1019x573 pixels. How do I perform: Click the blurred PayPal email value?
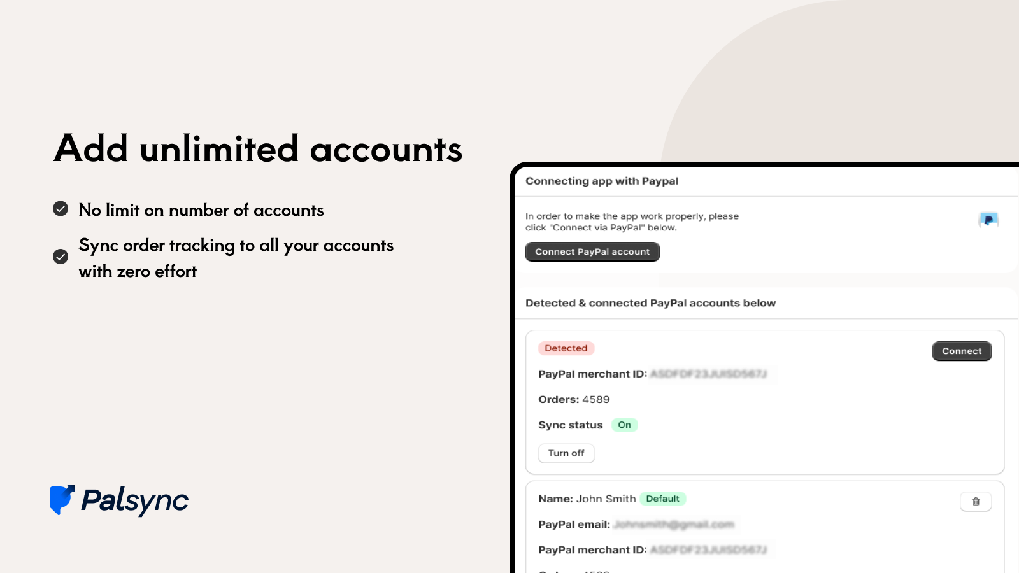coord(674,525)
